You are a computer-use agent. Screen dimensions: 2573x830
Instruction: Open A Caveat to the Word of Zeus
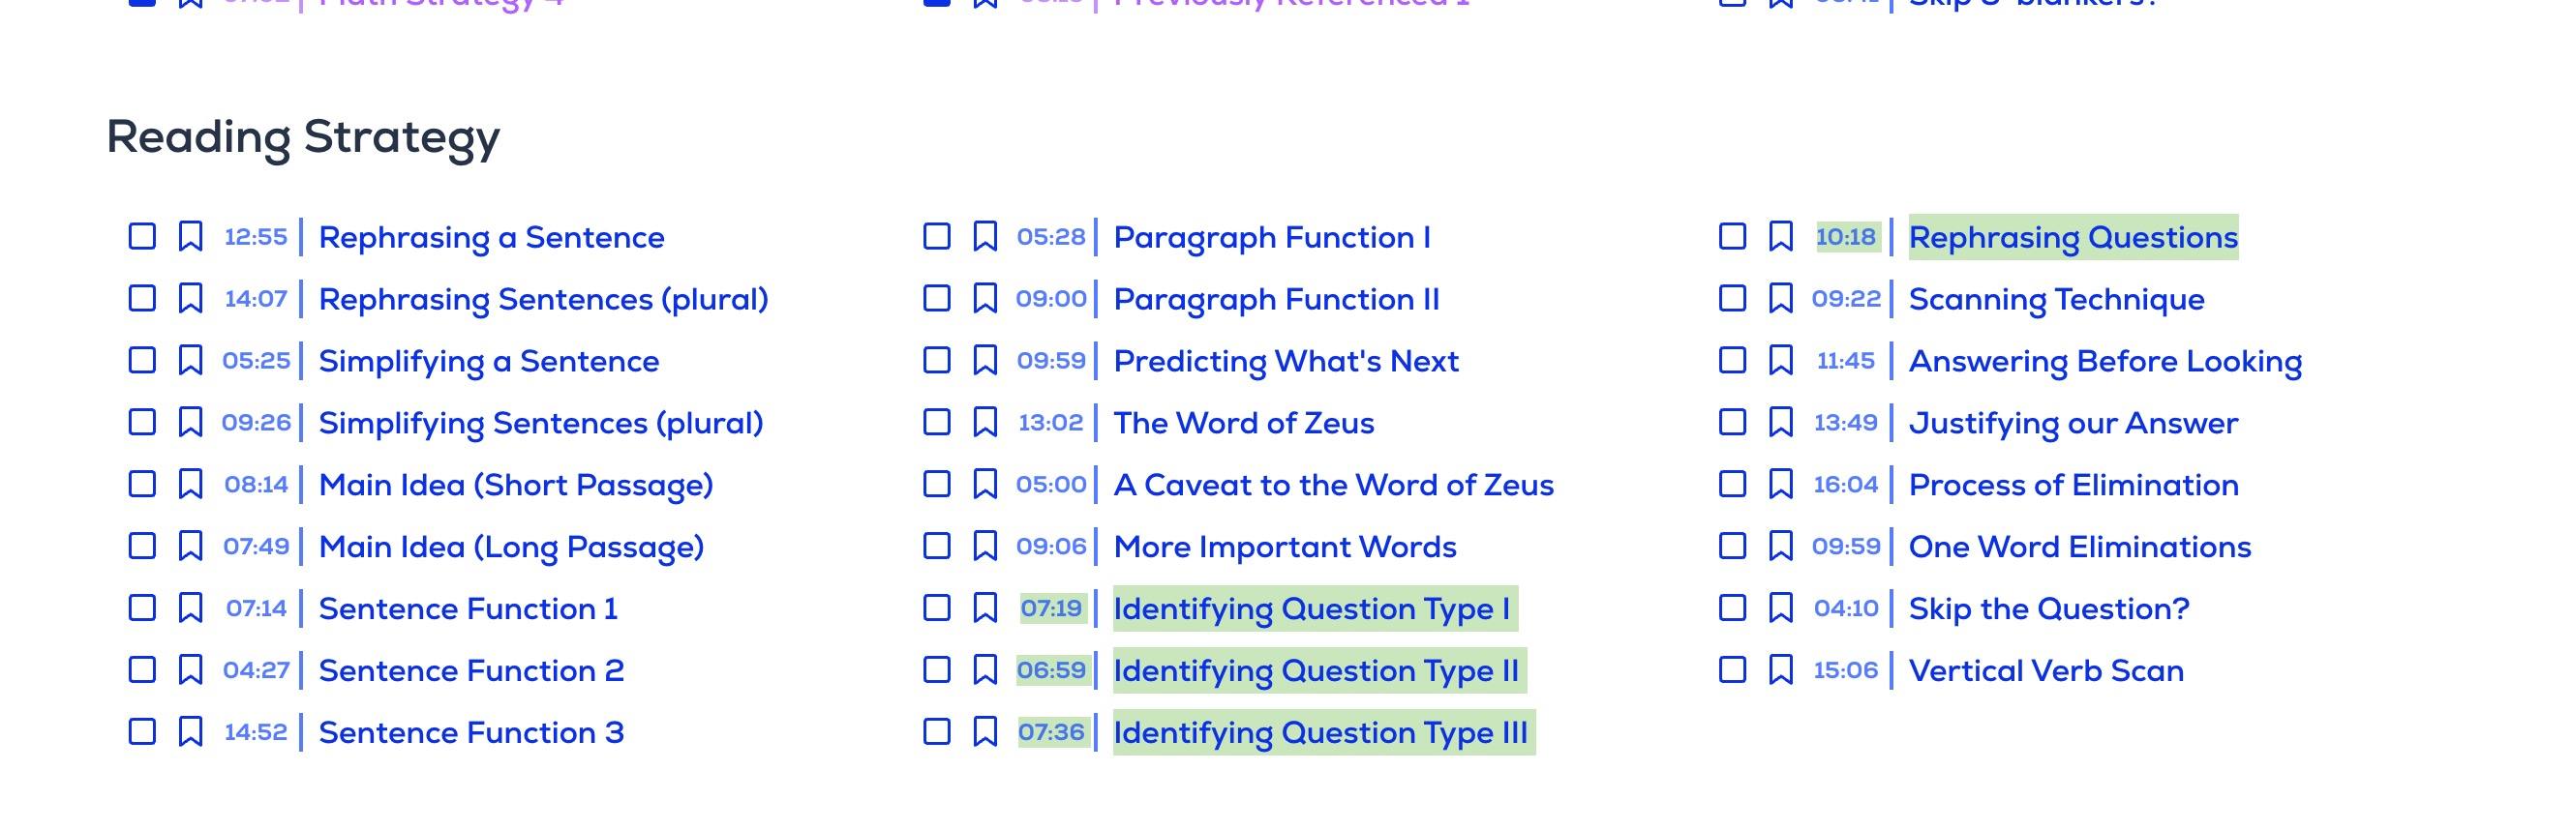click(x=1333, y=485)
